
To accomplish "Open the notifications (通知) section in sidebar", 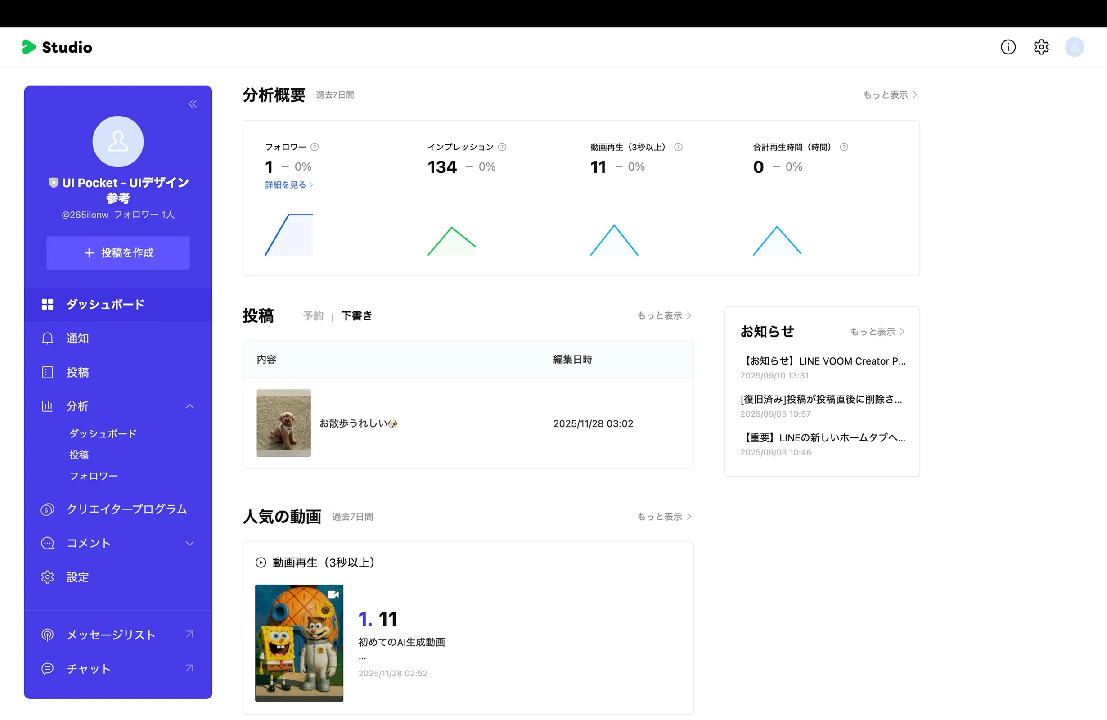I will (78, 338).
